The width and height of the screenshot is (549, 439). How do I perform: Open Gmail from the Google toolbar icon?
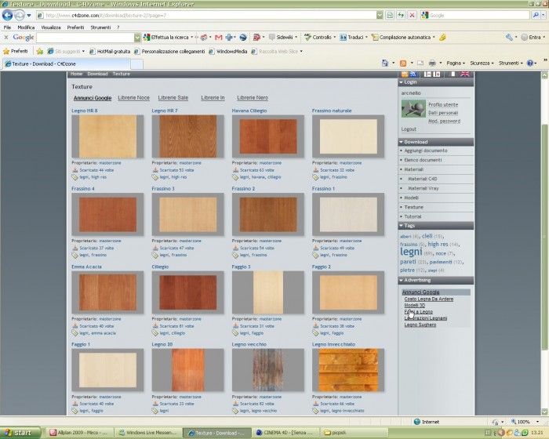point(219,38)
